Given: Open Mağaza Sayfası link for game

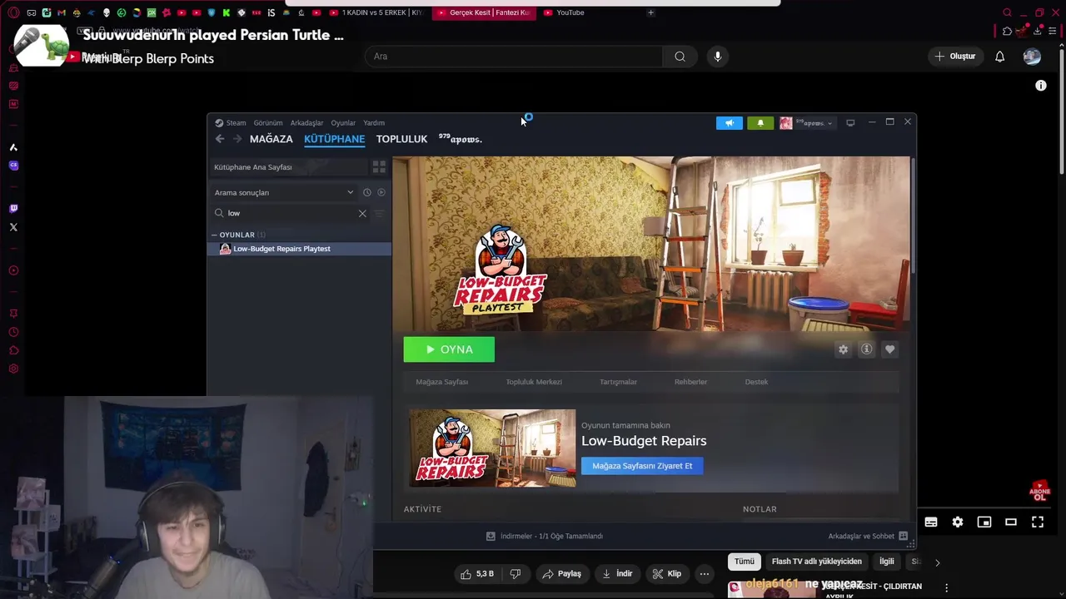Looking at the screenshot, I should (x=442, y=382).
